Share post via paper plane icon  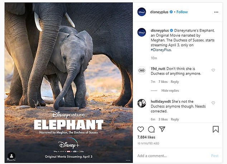tap(162, 129)
